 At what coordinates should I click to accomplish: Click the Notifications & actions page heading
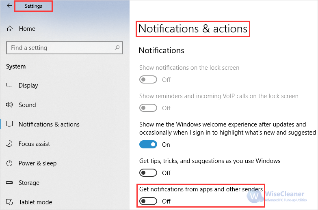pos(193,29)
